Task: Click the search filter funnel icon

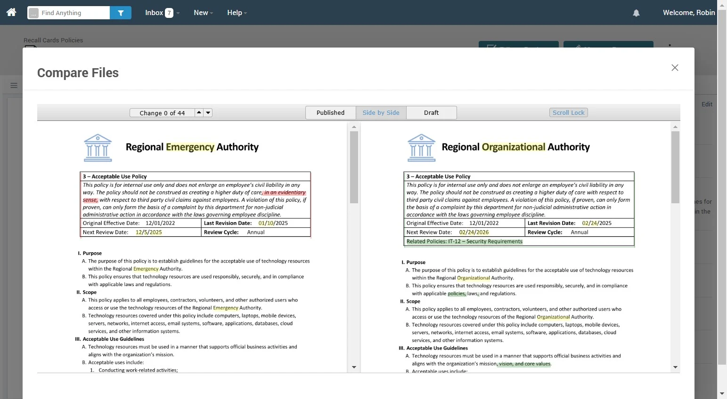Action: (x=121, y=13)
